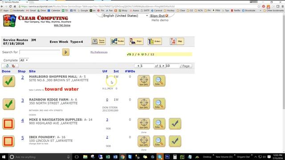The height and width of the screenshot is (160, 285).
Task: Sort by the Int column header
Action: [x=116, y=71]
